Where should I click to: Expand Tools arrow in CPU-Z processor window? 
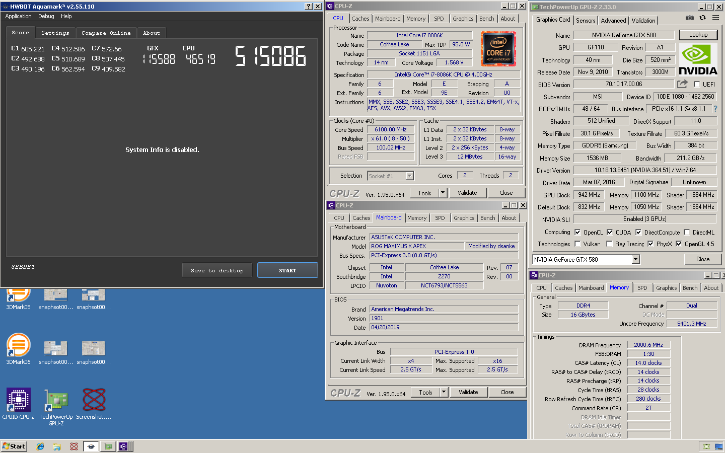[443, 193]
